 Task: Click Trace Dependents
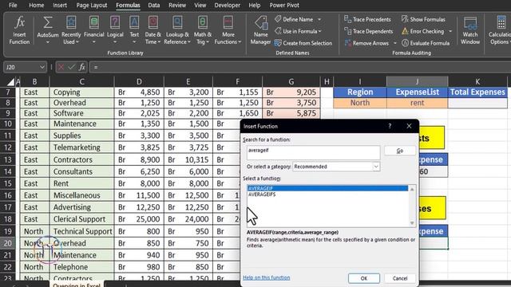[x=369, y=31]
